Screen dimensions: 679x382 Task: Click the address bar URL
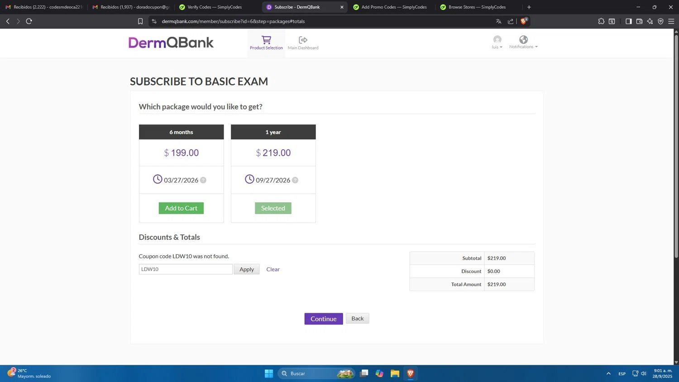[x=233, y=21]
